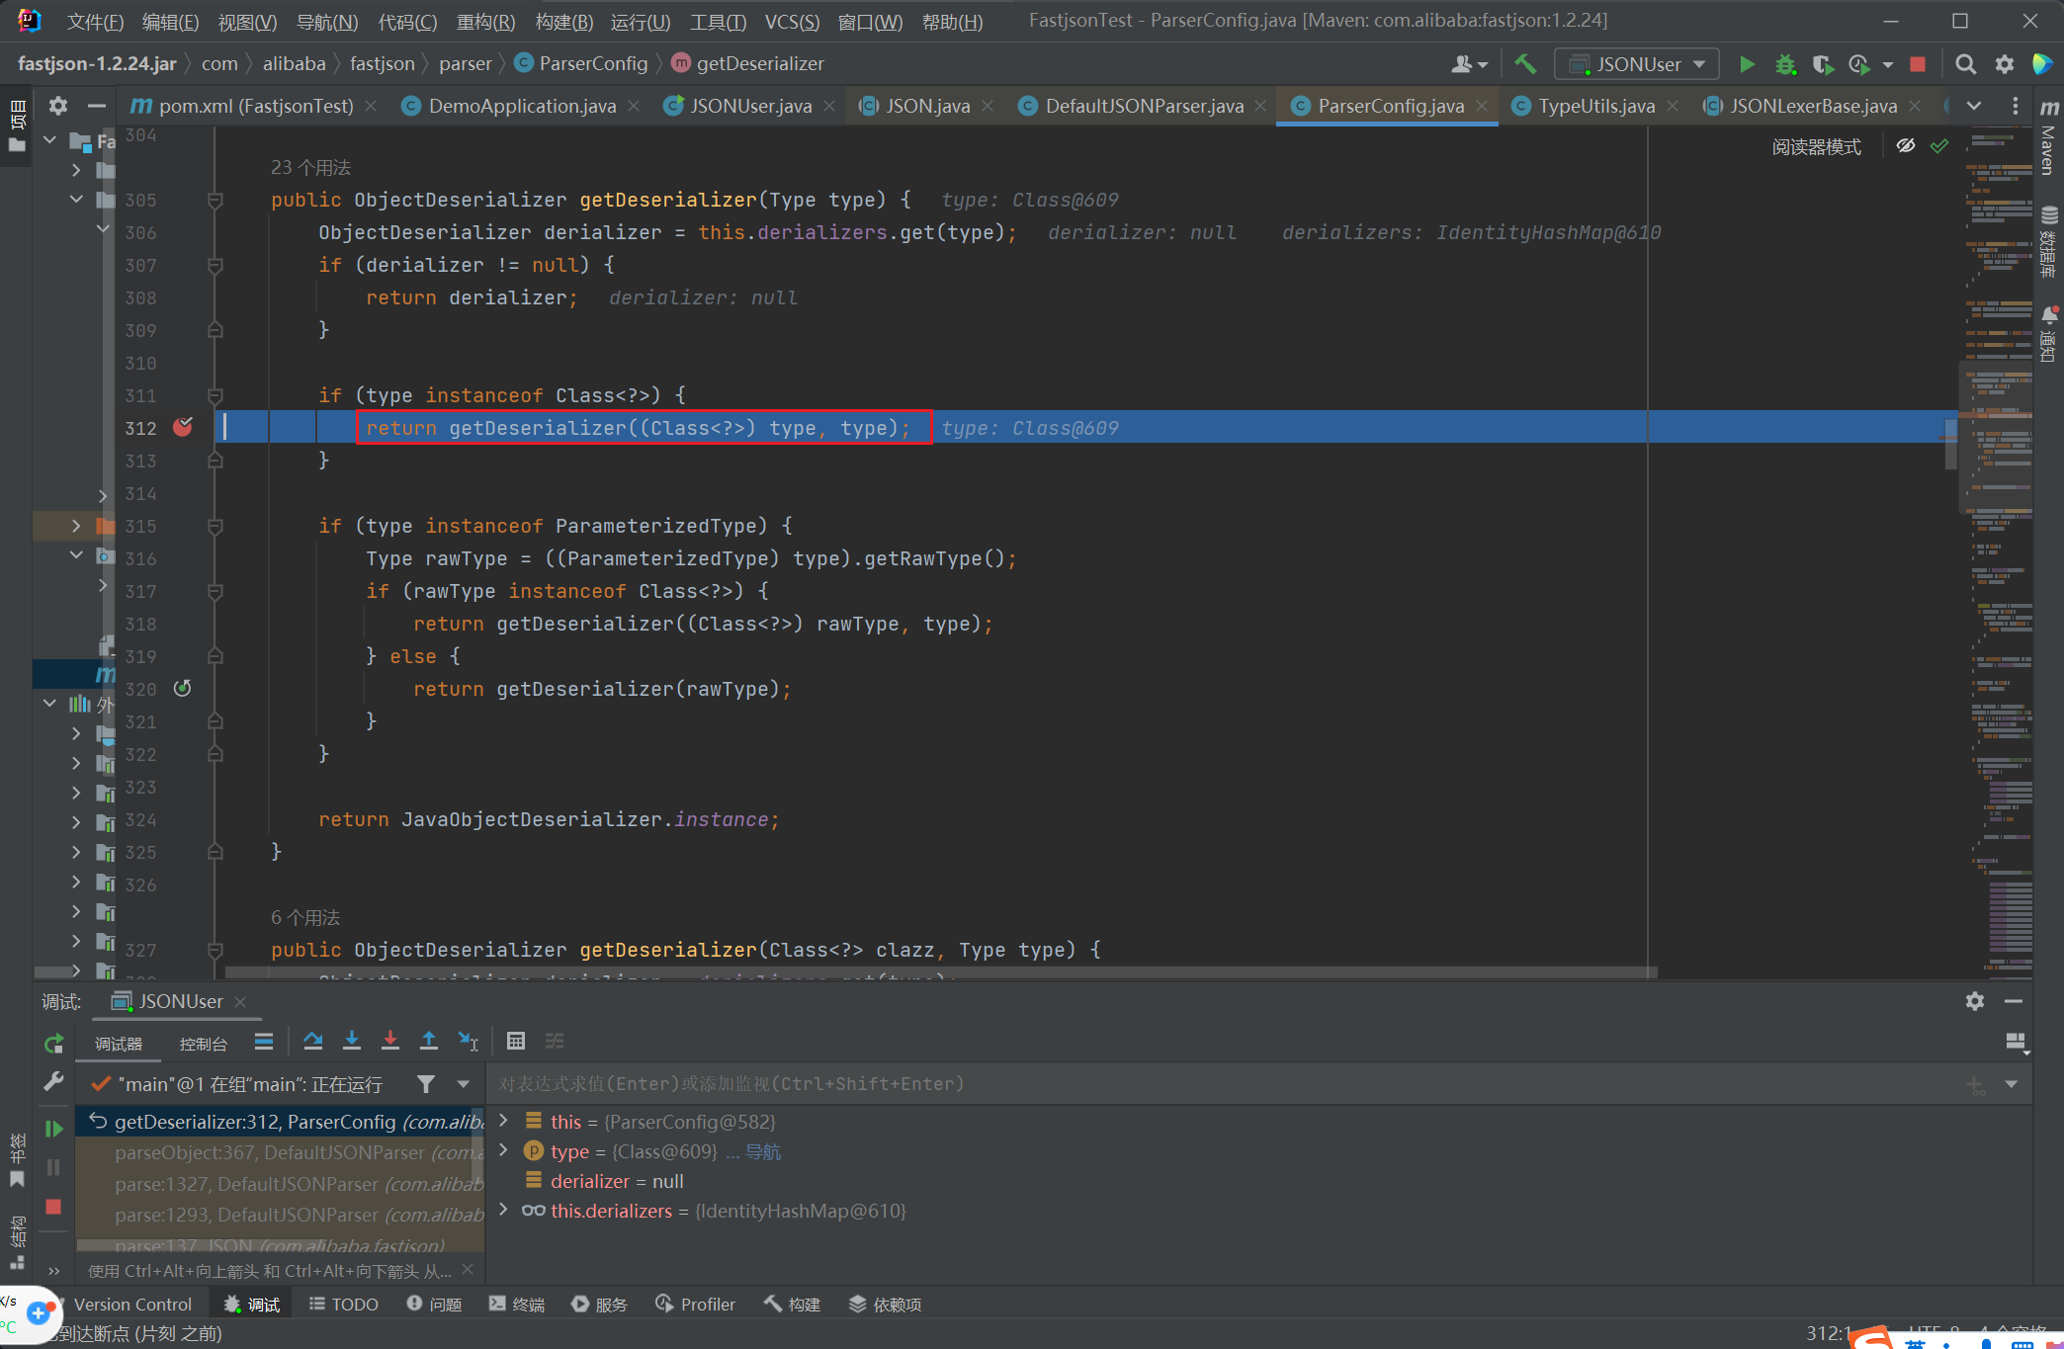Open the 重构(R) menu

pyautogui.click(x=485, y=21)
